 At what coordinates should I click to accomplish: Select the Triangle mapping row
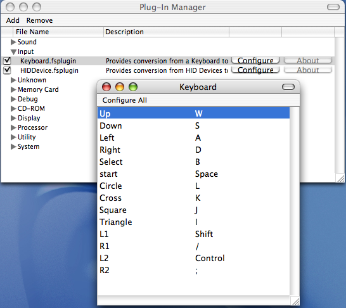coord(193,222)
